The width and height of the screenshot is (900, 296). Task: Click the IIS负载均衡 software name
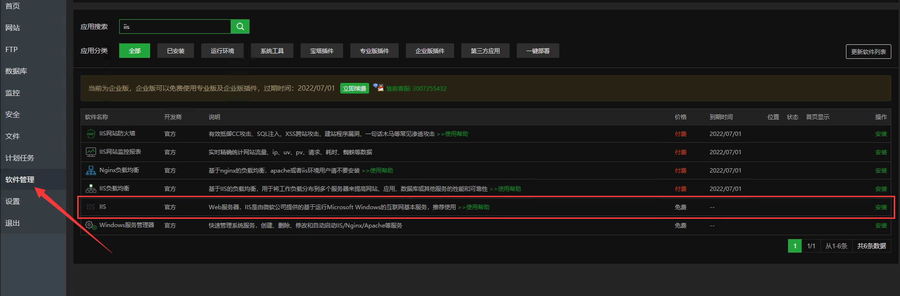114,188
